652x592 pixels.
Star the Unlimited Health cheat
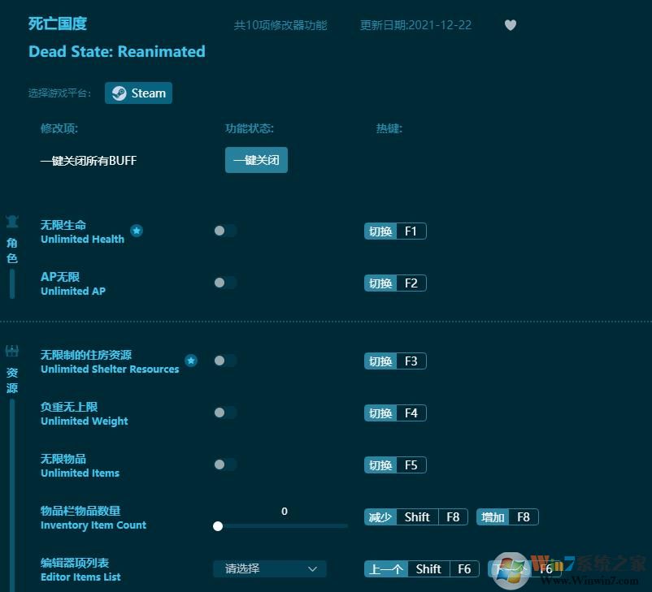[137, 231]
